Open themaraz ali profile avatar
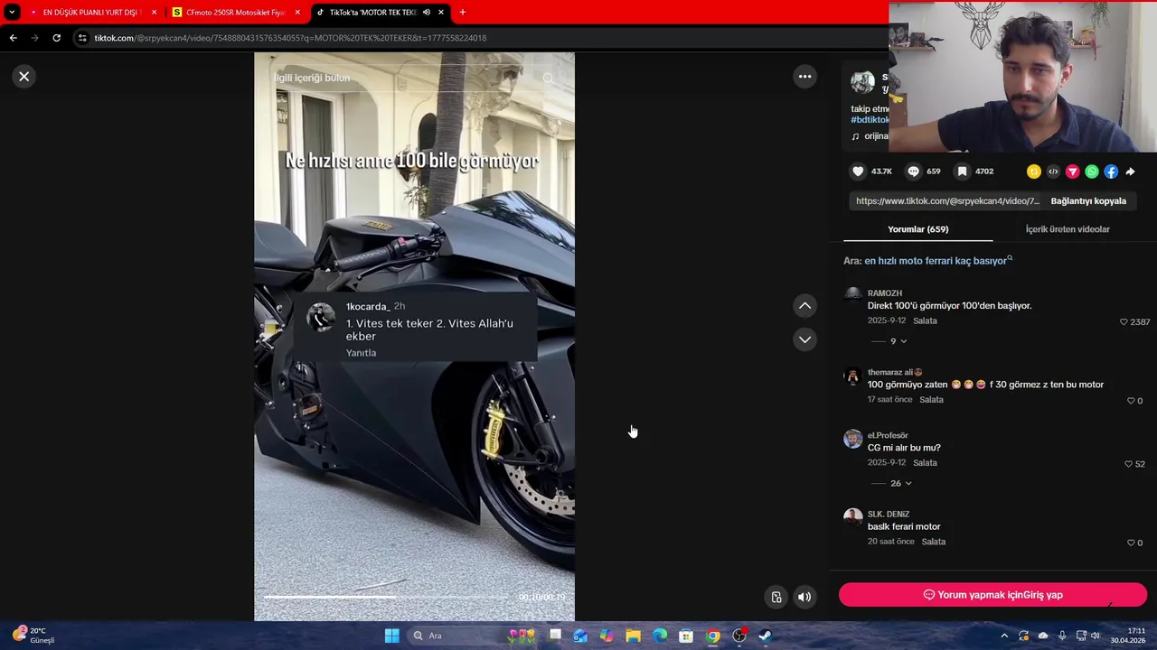The image size is (1157, 650). click(x=852, y=376)
